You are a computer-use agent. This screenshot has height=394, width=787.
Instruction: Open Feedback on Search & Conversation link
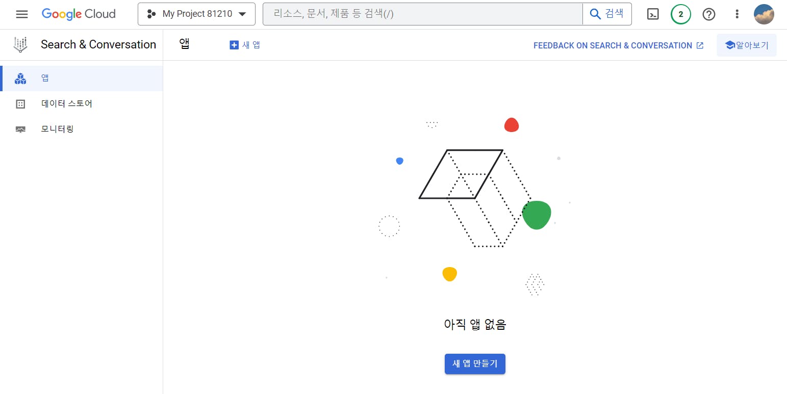[618, 45]
